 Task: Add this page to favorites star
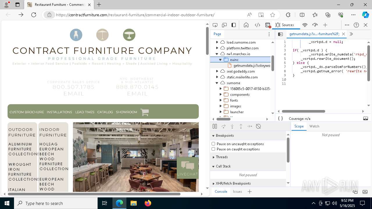[x=272, y=15]
